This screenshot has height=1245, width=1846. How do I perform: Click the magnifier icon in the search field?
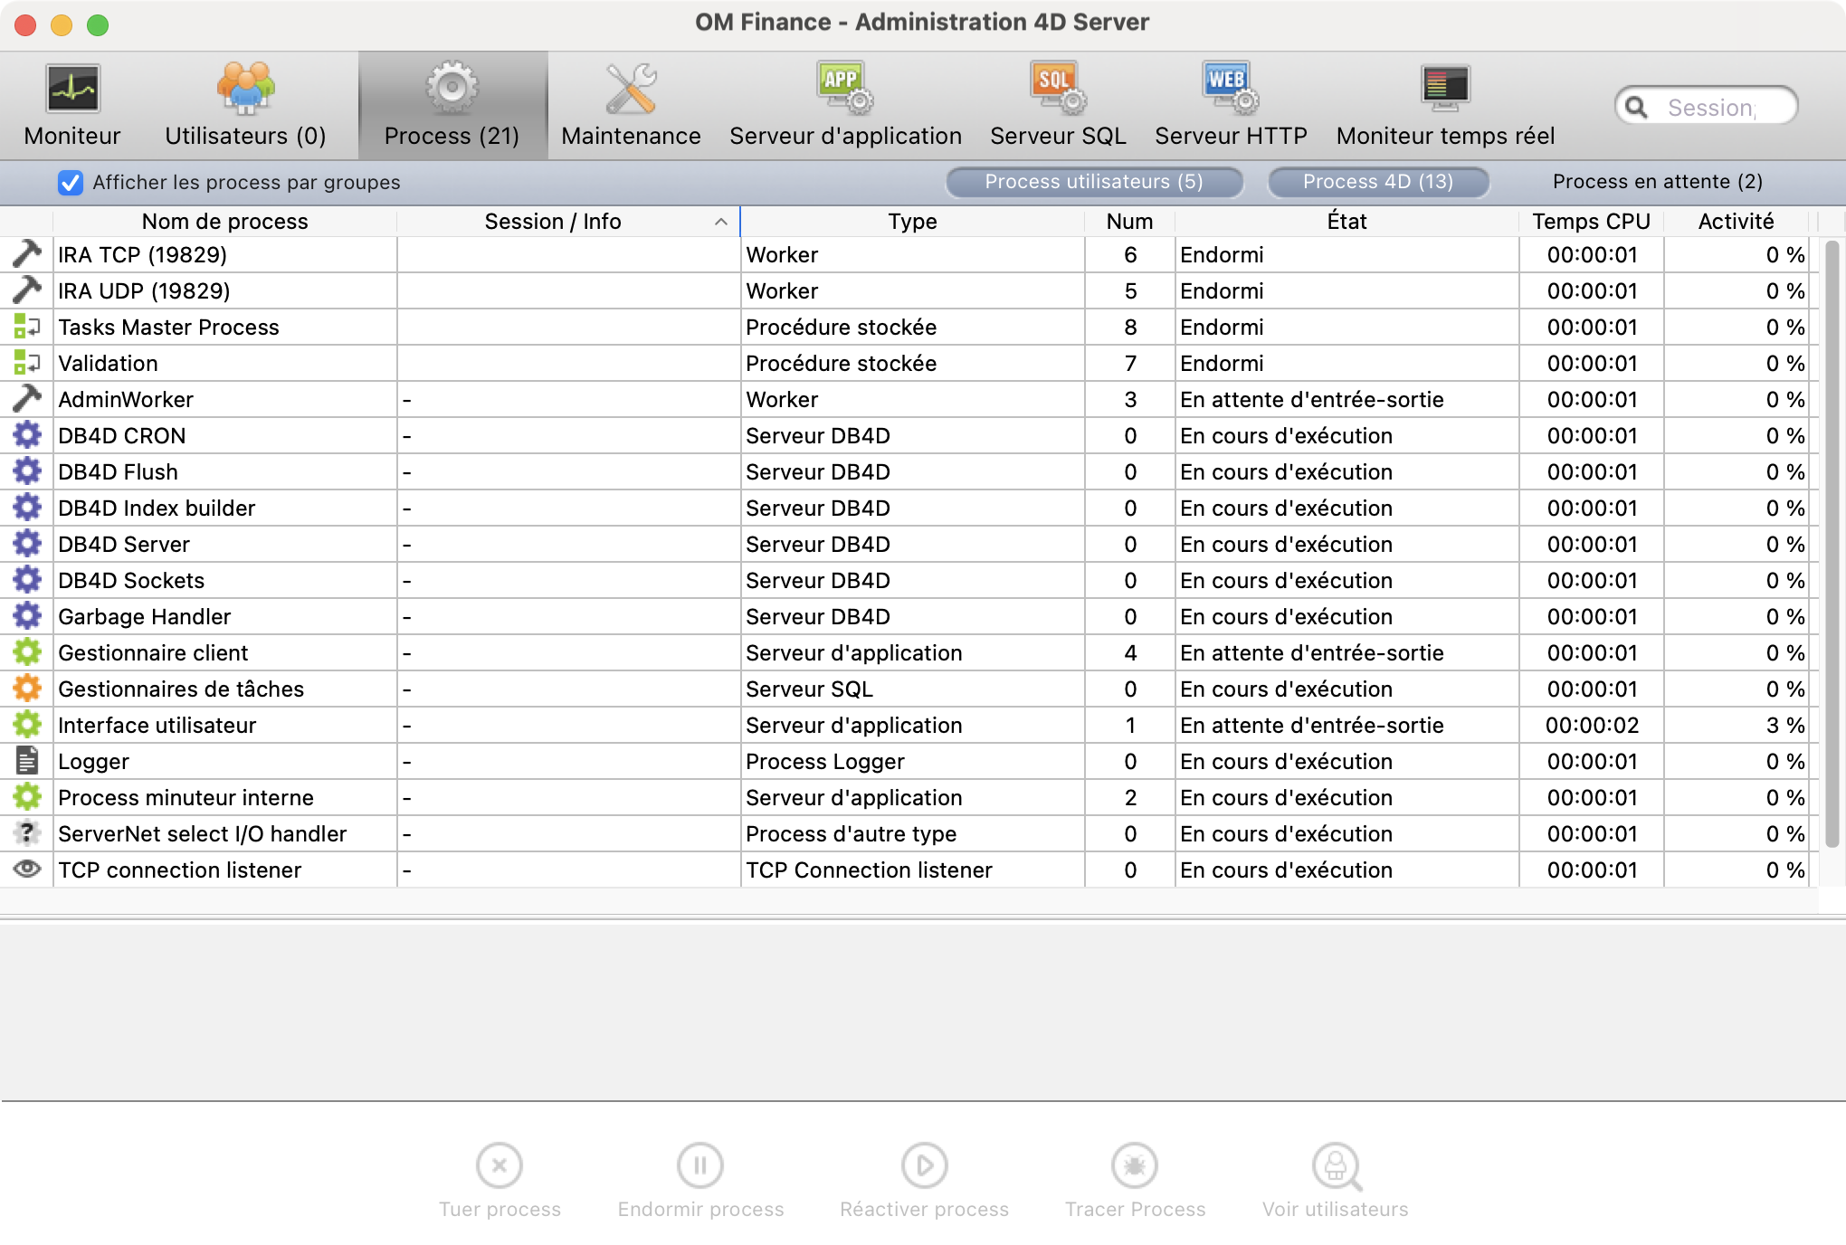coord(1636,108)
